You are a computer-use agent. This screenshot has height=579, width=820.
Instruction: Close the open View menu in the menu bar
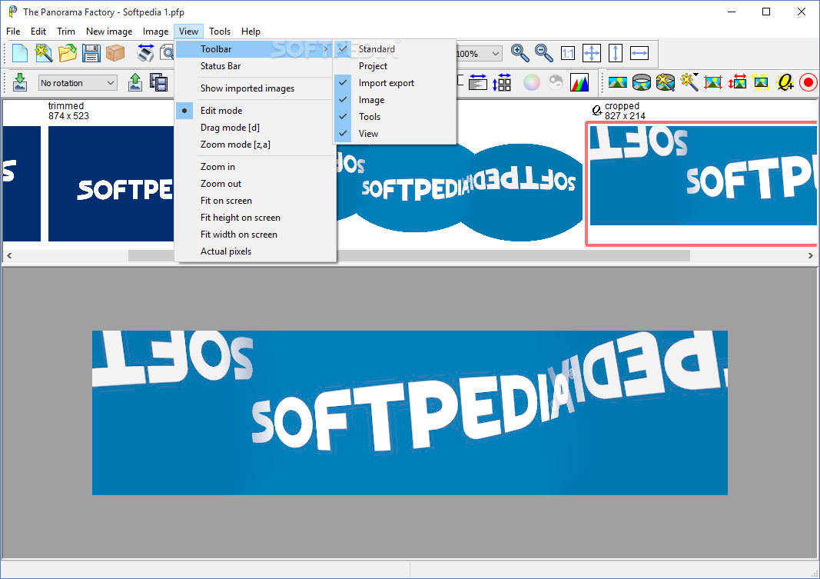188,32
